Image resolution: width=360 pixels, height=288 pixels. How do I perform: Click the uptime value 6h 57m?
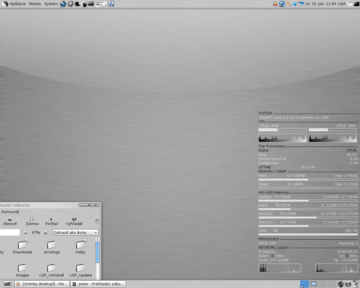(308, 167)
